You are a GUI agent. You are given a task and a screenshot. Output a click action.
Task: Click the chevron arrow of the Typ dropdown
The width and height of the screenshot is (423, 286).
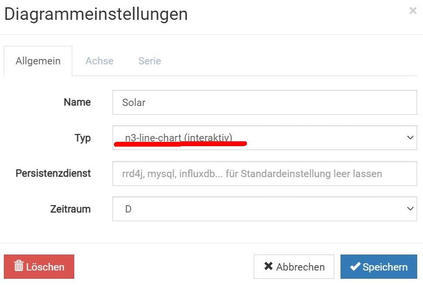point(410,138)
